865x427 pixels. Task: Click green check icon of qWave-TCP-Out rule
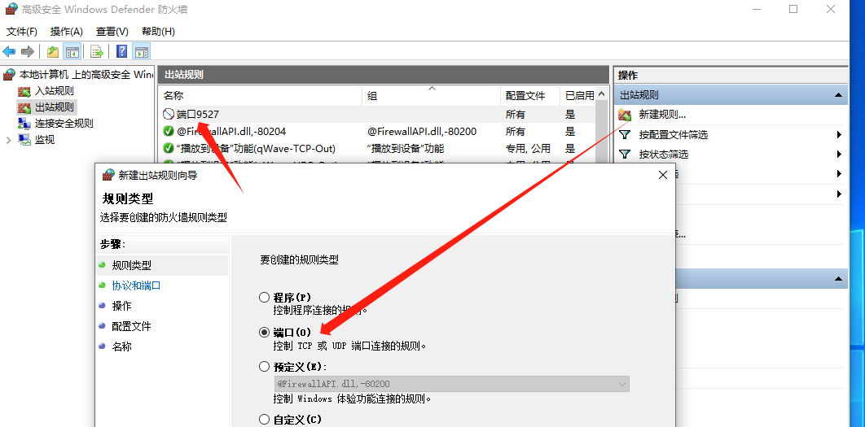(169, 148)
